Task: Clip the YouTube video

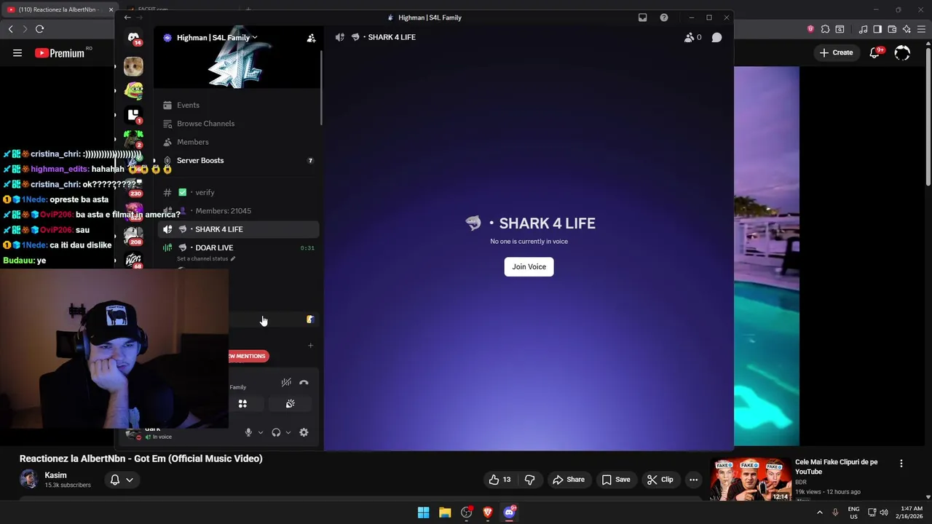Action: (x=660, y=480)
